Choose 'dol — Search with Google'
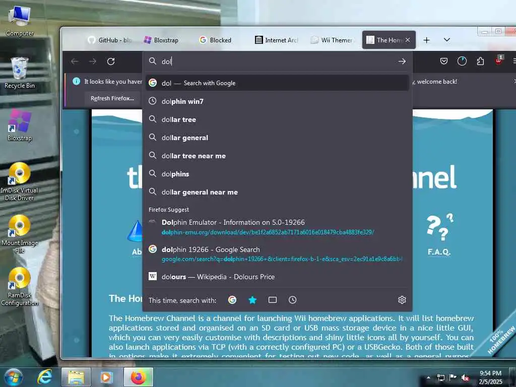Viewport: 516px width, 387px height. click(277, 83)
